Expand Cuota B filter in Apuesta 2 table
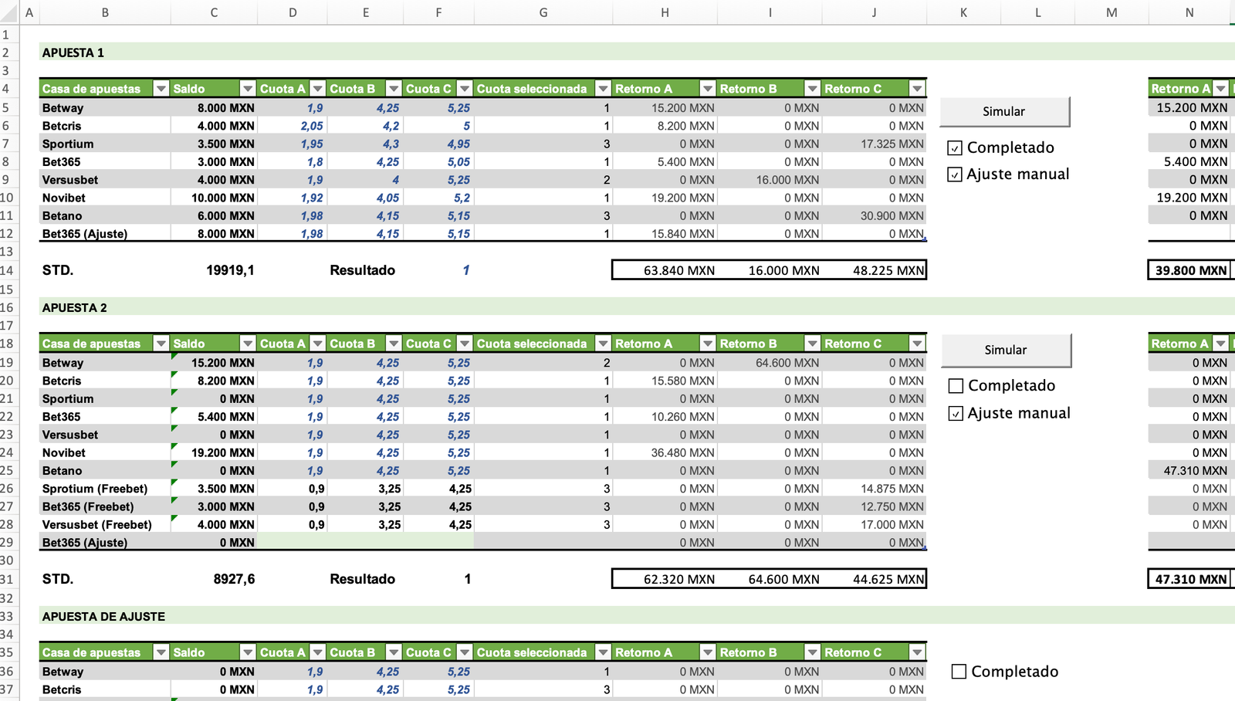The image size is (1235, 701). 394,344
